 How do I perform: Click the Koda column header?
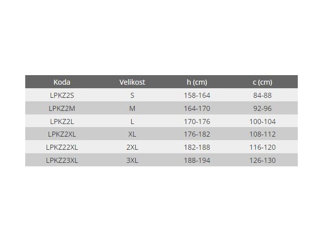click(62, 82)
